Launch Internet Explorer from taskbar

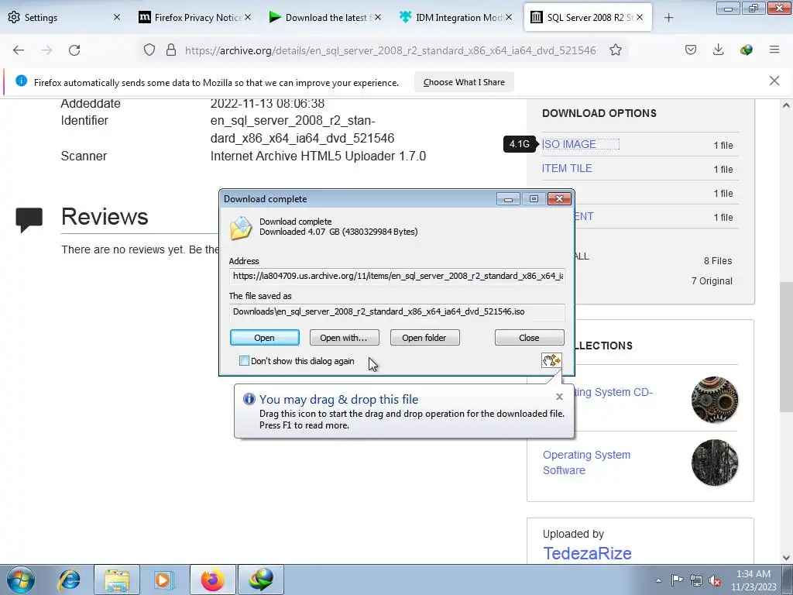69,580
